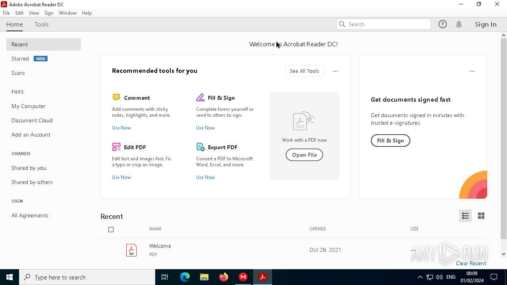
Task: Select Shared by you
Action: 29,168
